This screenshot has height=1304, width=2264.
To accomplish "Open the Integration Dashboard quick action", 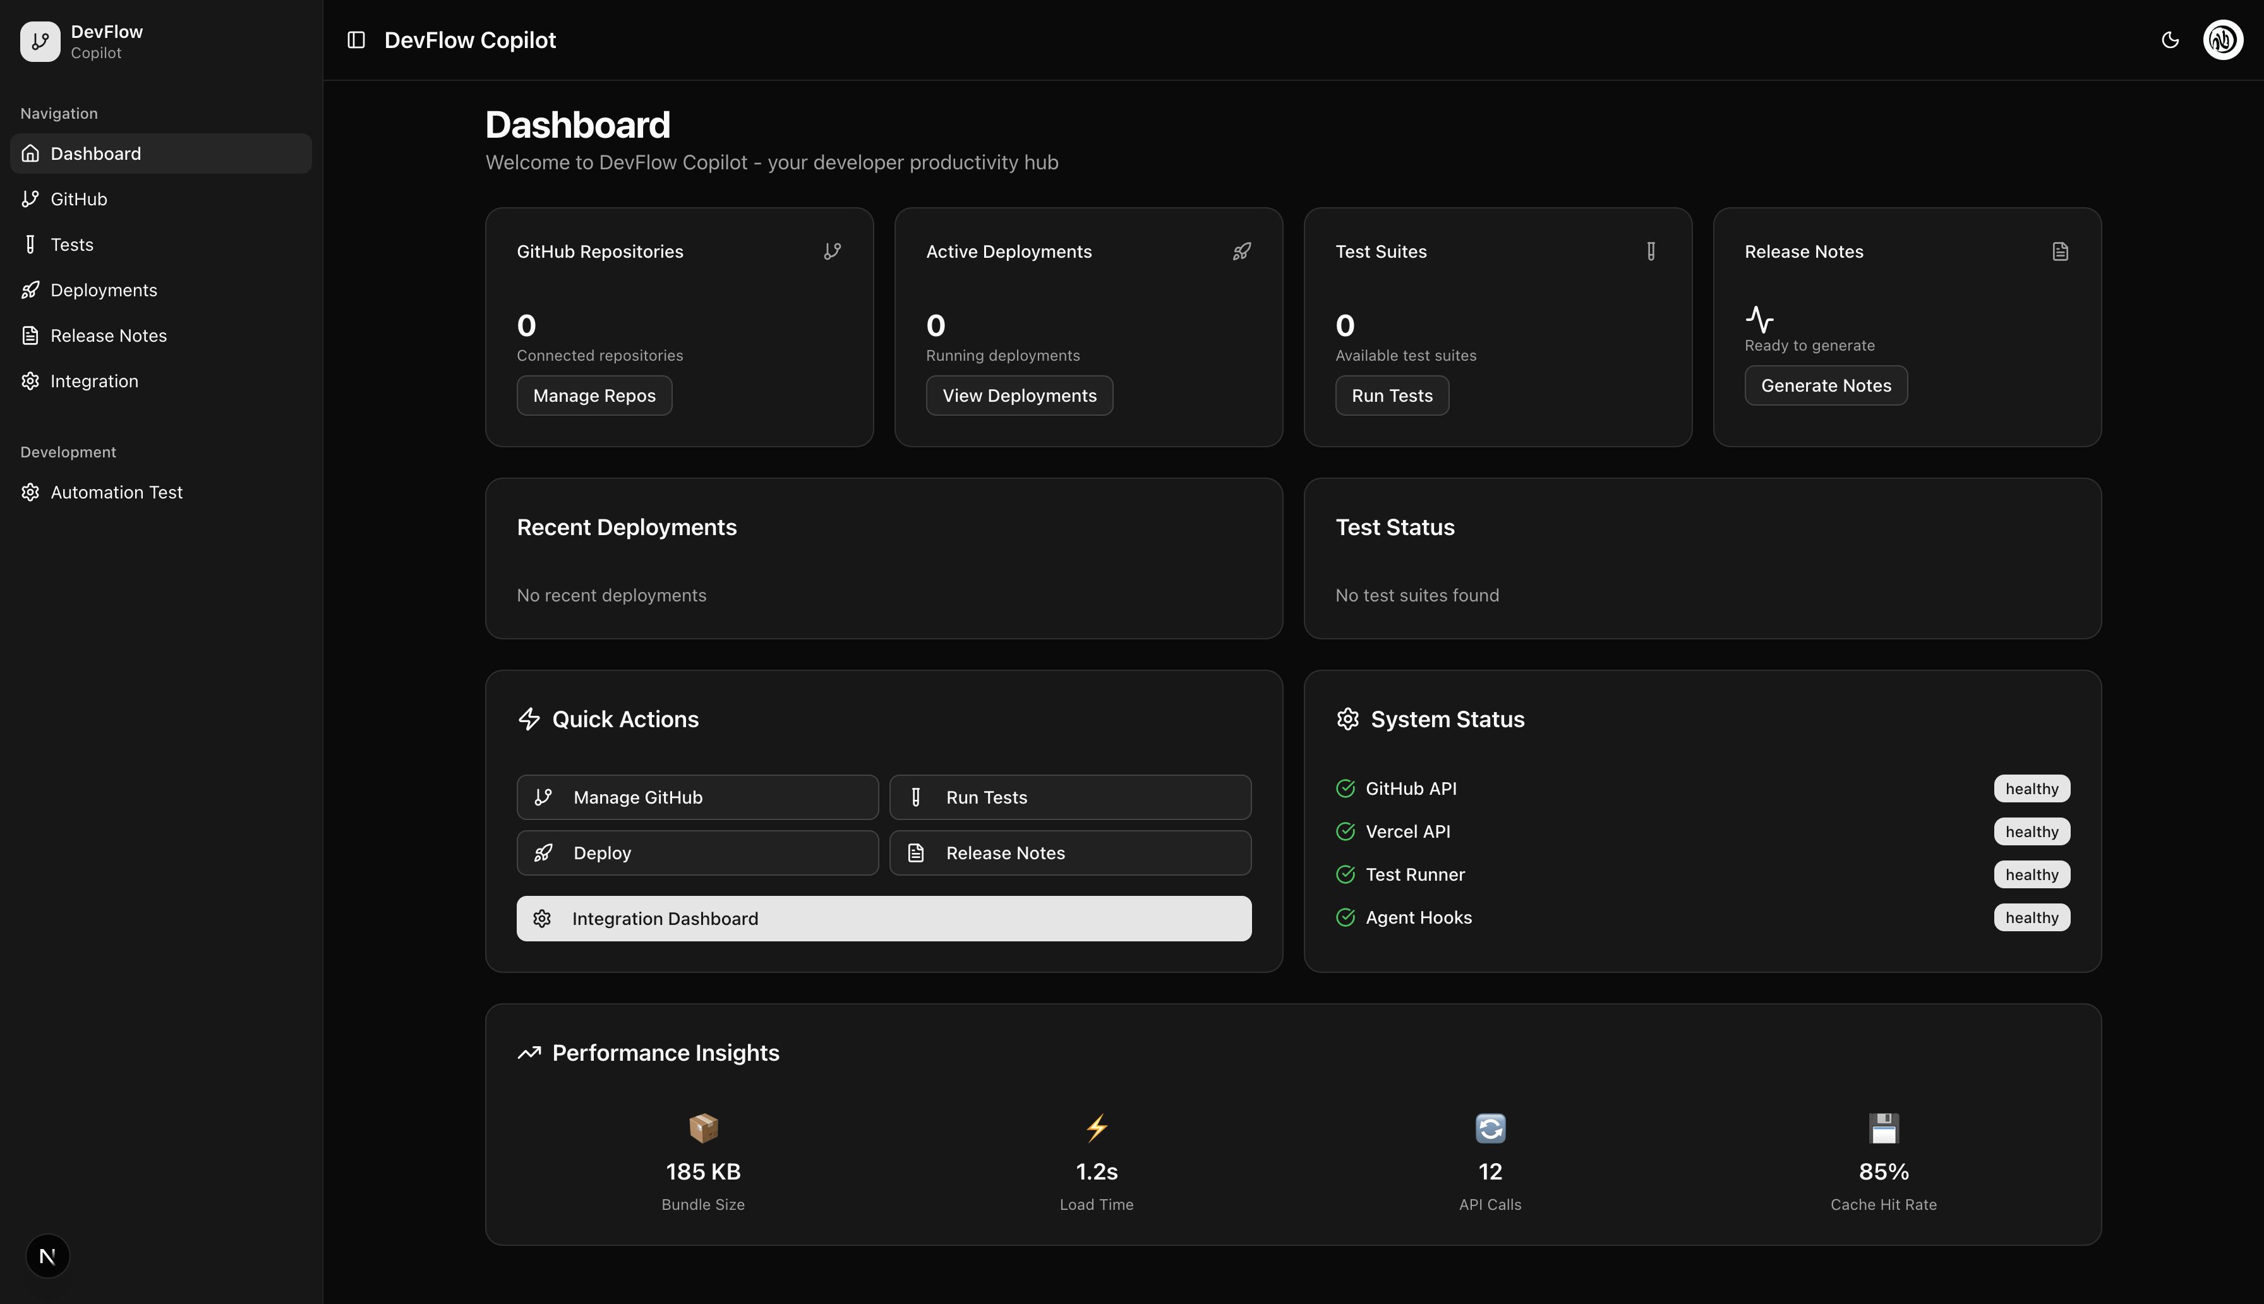I will pos(884,919).
